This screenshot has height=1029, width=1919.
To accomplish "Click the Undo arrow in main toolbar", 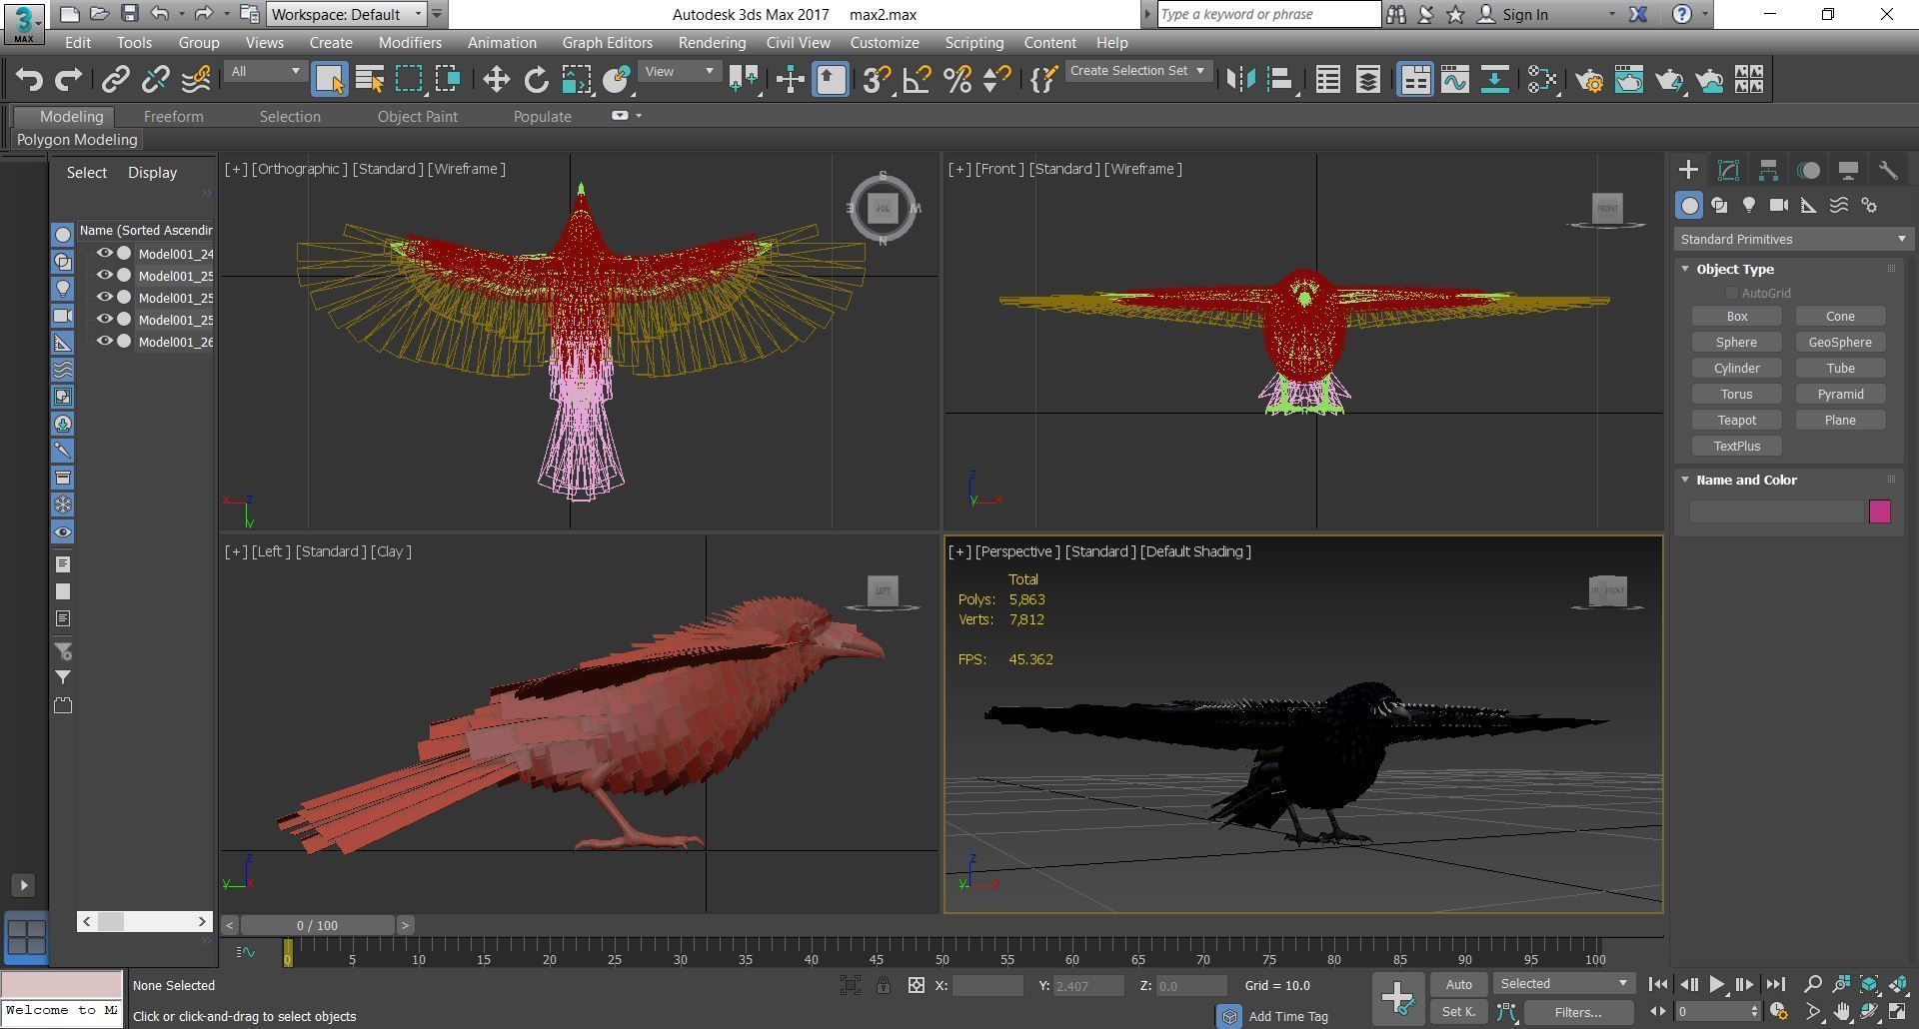I will click(x=29, y=80).
